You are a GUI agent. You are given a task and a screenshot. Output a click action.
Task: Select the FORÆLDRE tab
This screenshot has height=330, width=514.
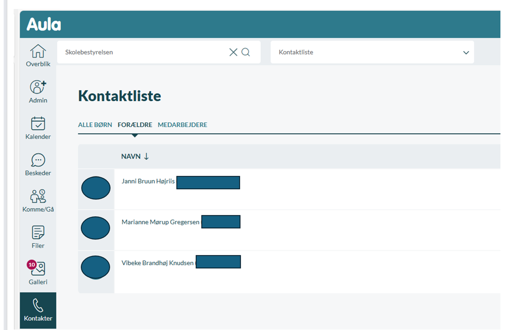click(135, 125)
